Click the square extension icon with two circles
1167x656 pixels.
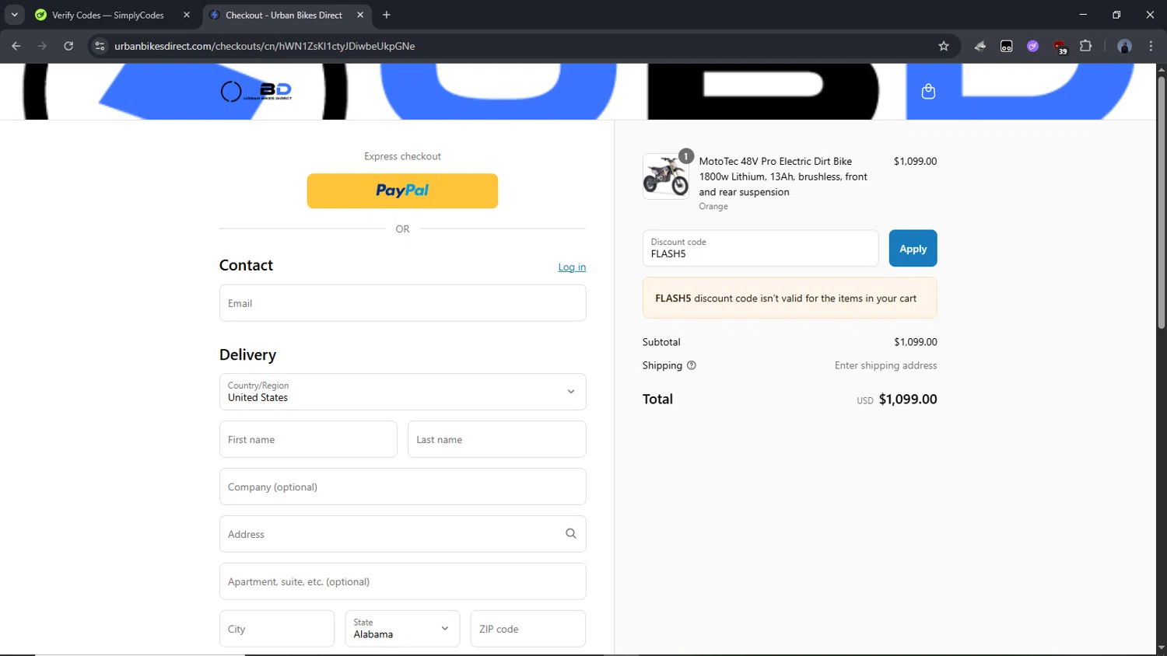tap(1006, 46)
